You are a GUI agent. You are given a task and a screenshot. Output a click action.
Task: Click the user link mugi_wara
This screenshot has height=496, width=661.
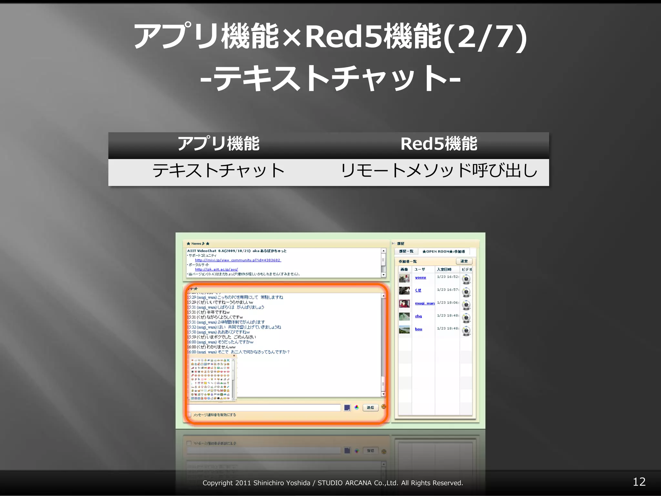(425, 303)
